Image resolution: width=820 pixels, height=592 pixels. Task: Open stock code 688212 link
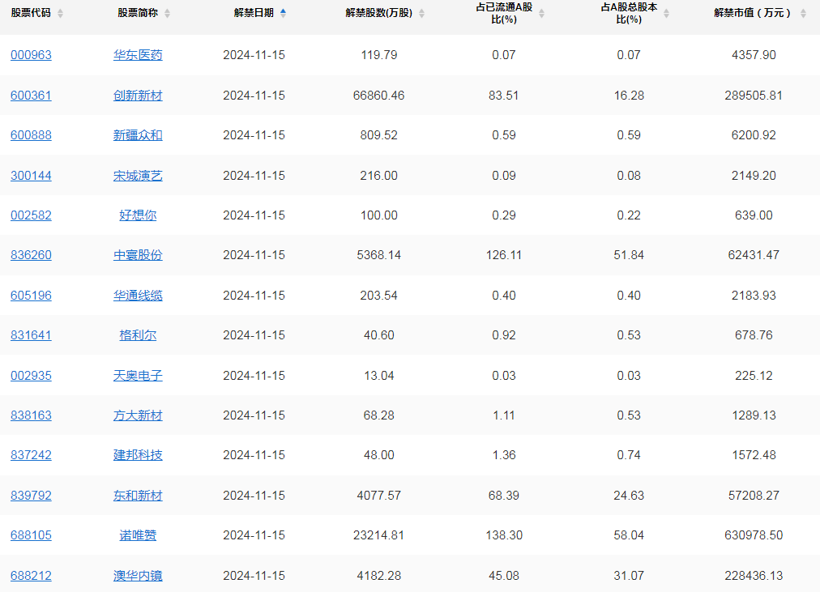coord(31,576)
